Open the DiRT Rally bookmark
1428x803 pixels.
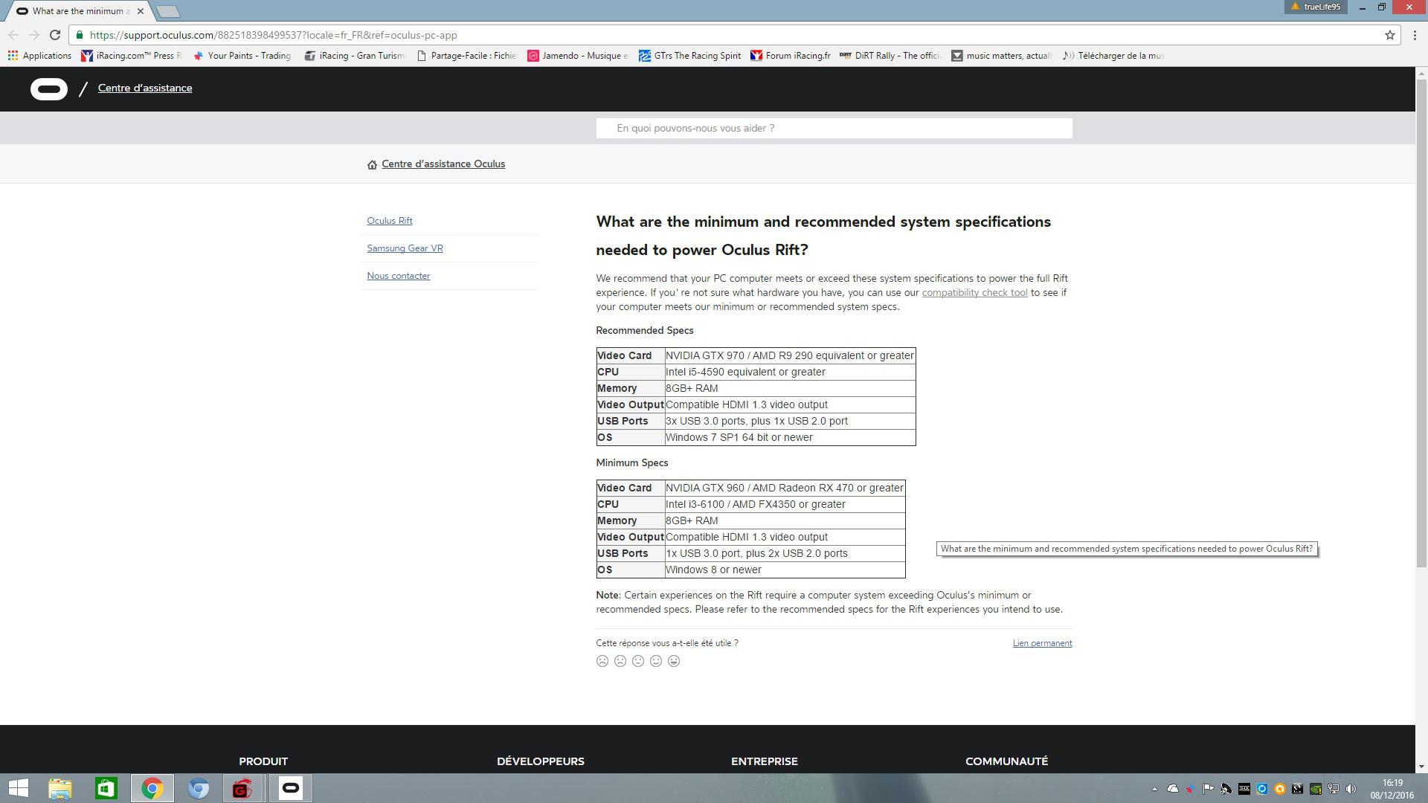coord(890,56)
